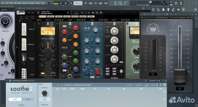The height and width of the screenshot is (107, 198).
Task: Click Waves NS1 Setup A button
Action: point(182,18)
